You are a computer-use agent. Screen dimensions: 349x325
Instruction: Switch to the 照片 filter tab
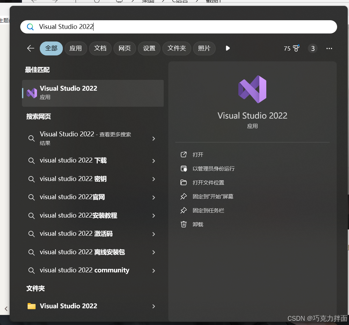click(x=204, y=48)
